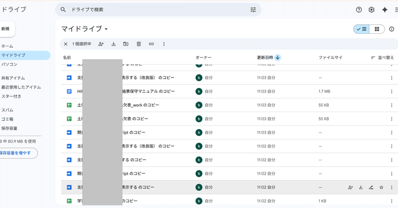The height and width of the screenshot is (208, 398).
Task: Click 保存容量を増やす button
Action: click(x=18, y=153)
